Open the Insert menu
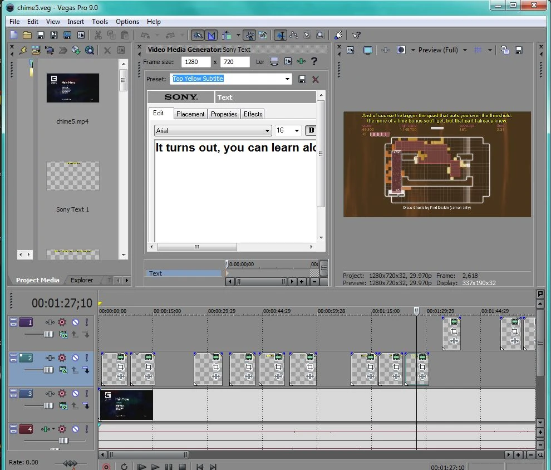The width and height of the screenshot is (551, 470). point(76,22)
